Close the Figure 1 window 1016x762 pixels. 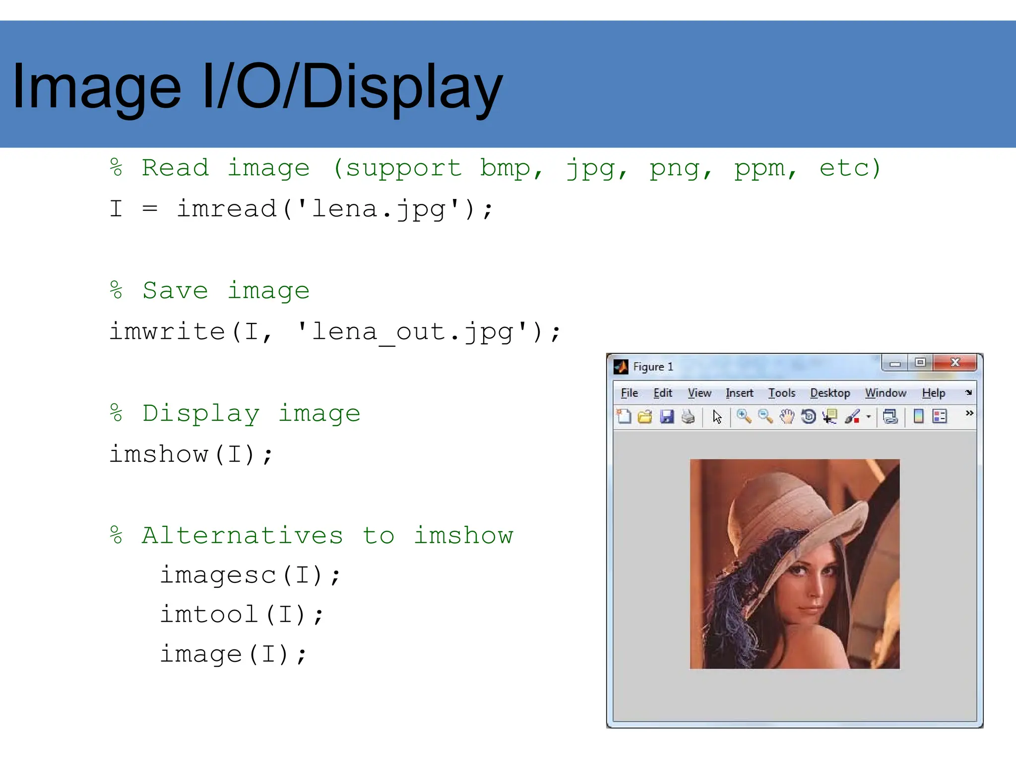955,363
